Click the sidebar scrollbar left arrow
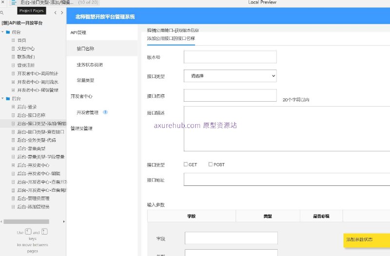Viewport: 390px width, 256px height. pyautogui.click(x=1, y=221)
